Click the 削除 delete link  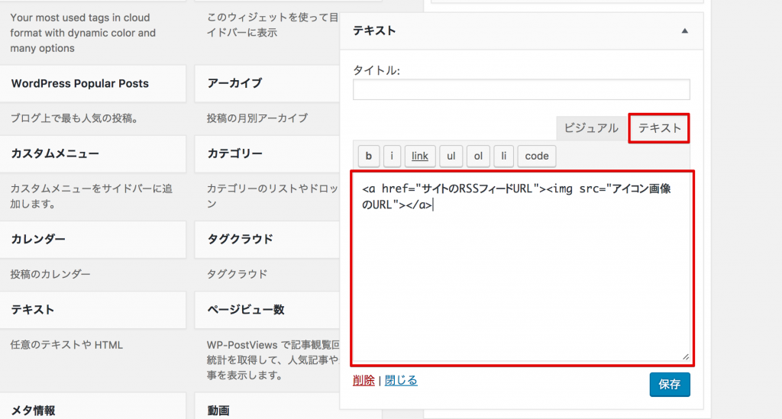[364, 381]
